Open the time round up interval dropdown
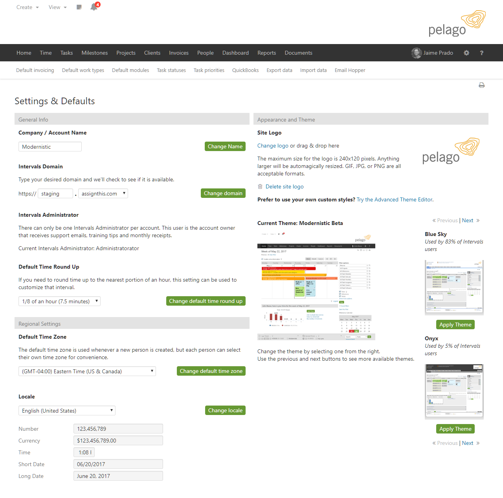This screenshot has height=498, width=503. (59, 301)
